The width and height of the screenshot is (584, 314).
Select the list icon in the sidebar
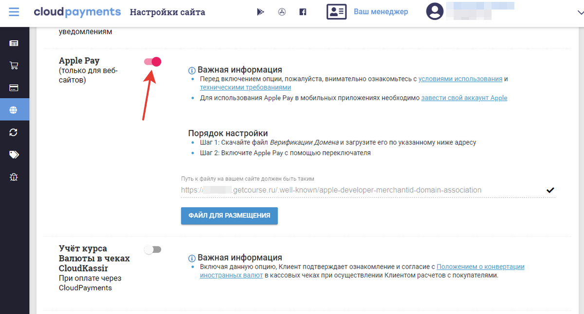click(x=14, y=43)
